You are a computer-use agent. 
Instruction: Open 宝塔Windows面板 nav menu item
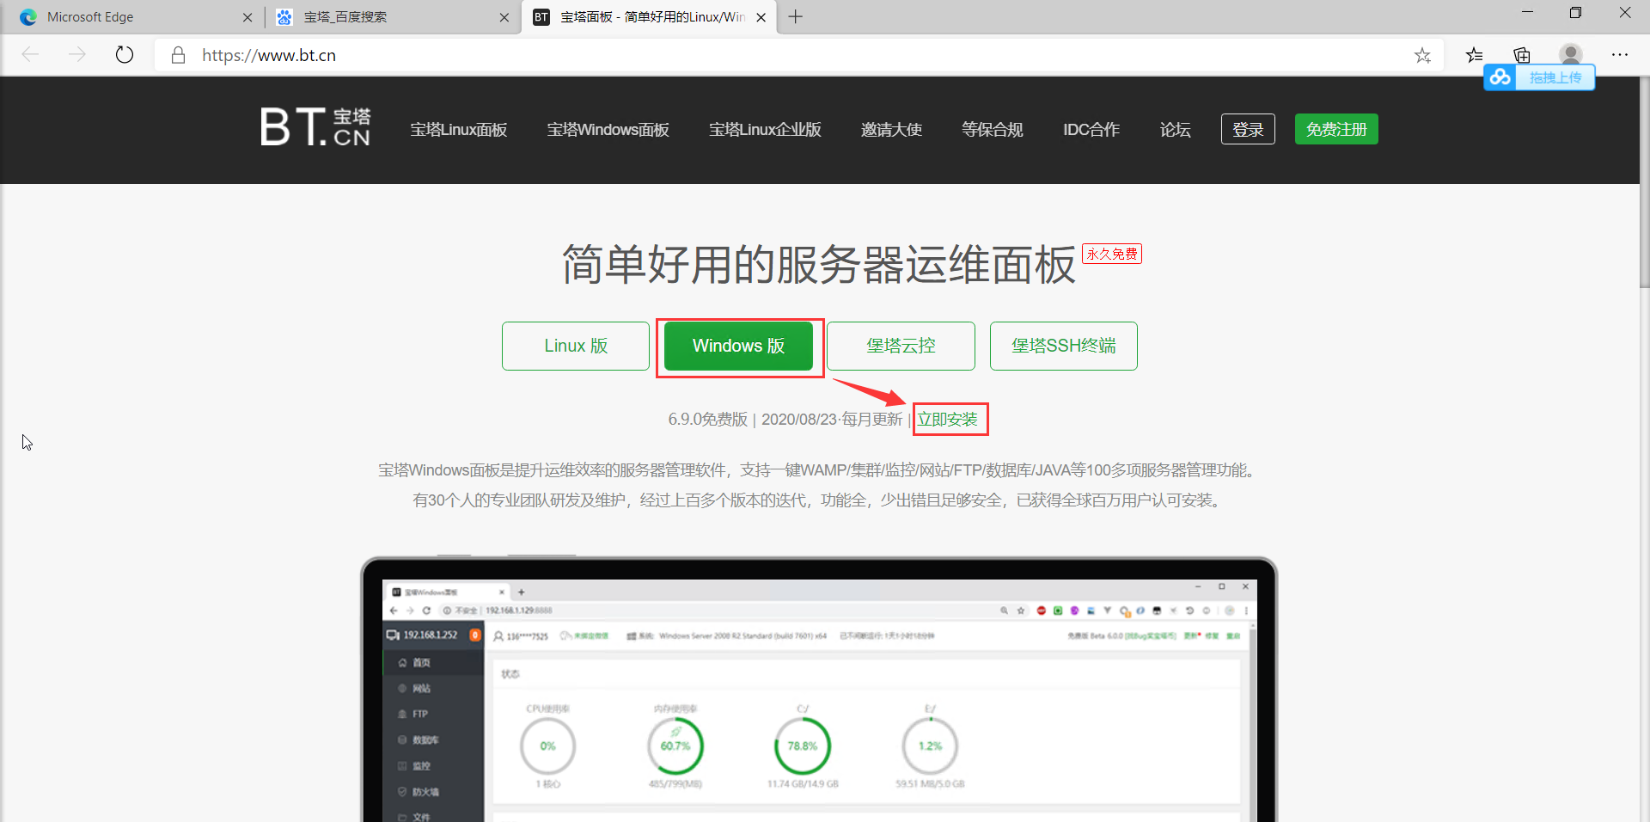tap(608, 130)
